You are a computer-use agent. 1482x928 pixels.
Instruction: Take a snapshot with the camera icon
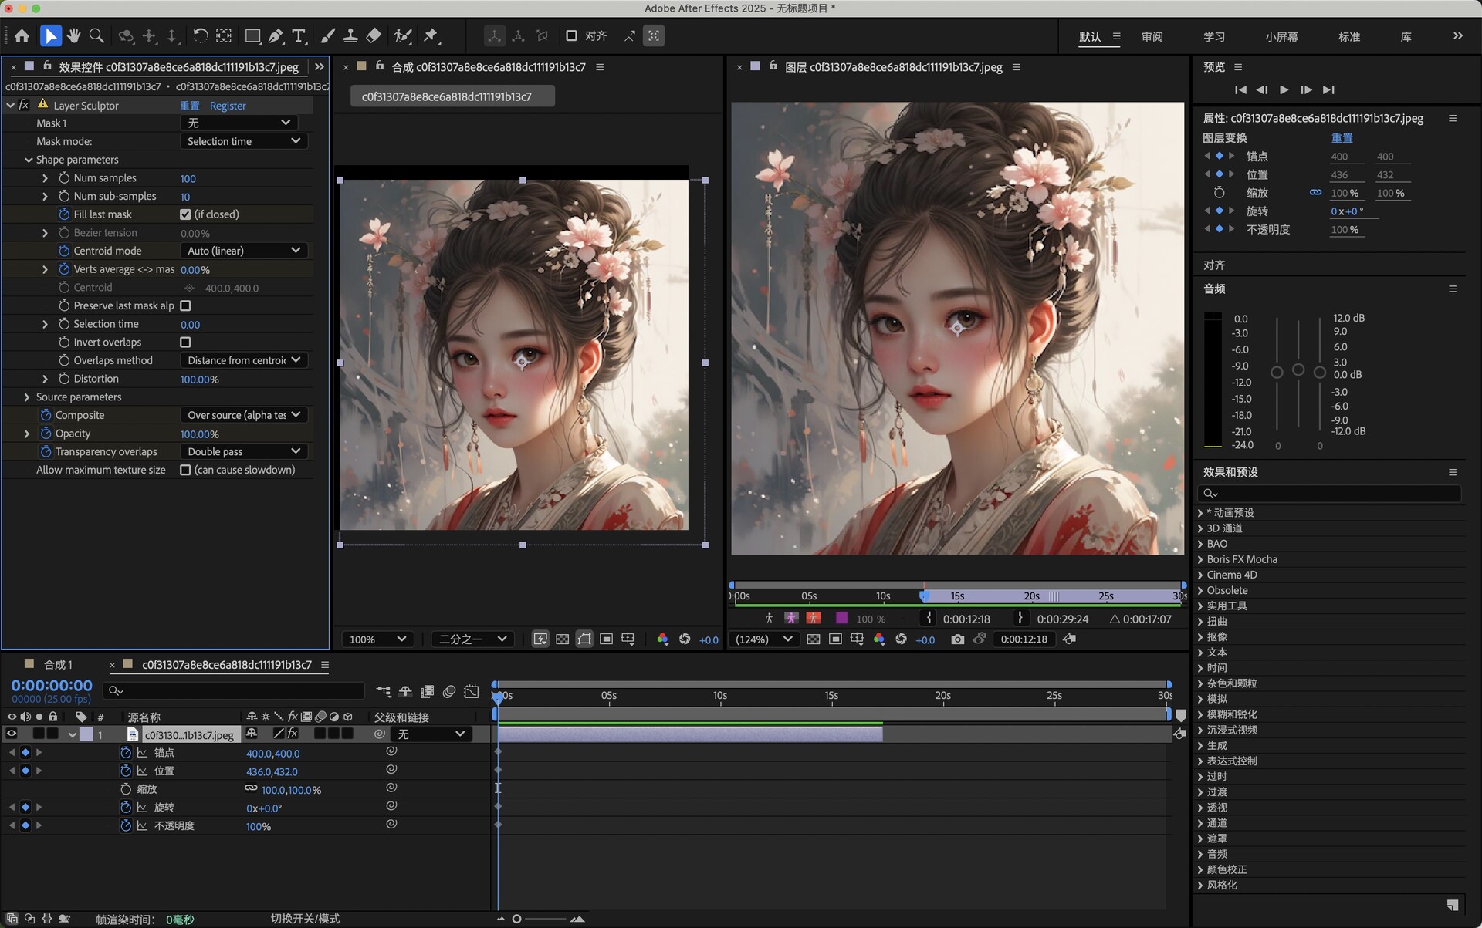957,639
